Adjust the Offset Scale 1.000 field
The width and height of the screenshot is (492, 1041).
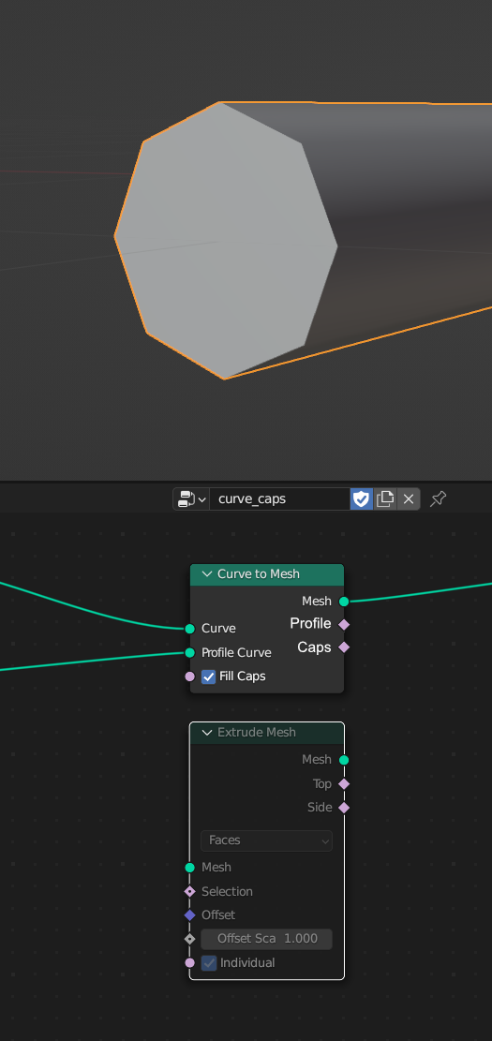click(x=267, y=939)
